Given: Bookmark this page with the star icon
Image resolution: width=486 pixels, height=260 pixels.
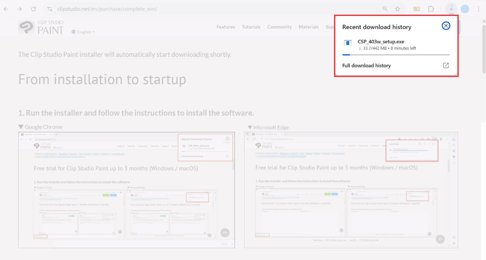Looking at the screenshot, I should [x=397, y=9].
